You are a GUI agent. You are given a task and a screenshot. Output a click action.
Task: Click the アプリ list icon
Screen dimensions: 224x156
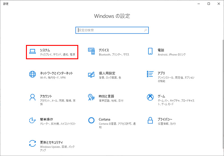coord(150,74)
